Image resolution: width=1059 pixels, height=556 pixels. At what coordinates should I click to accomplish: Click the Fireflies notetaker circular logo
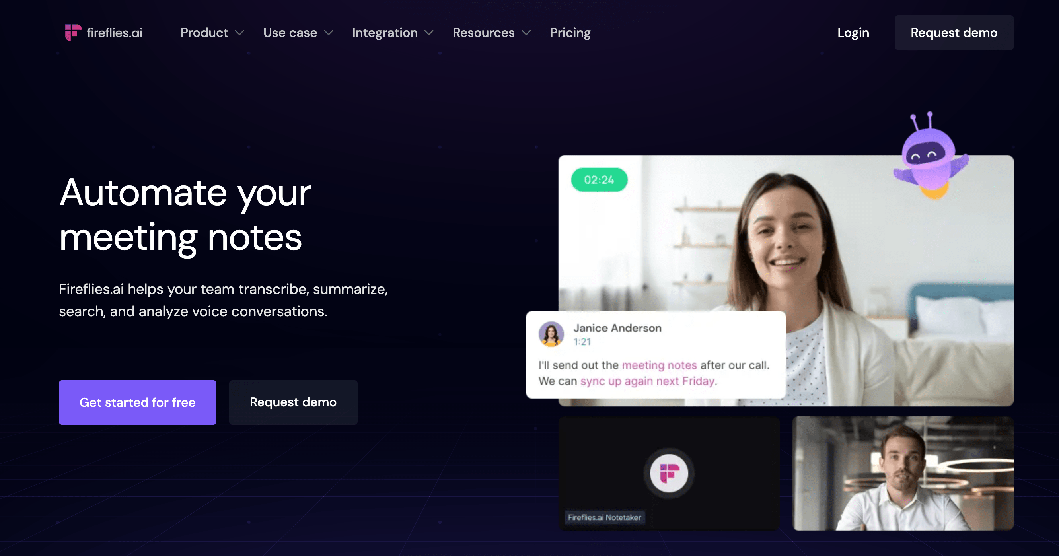(669, 473)
